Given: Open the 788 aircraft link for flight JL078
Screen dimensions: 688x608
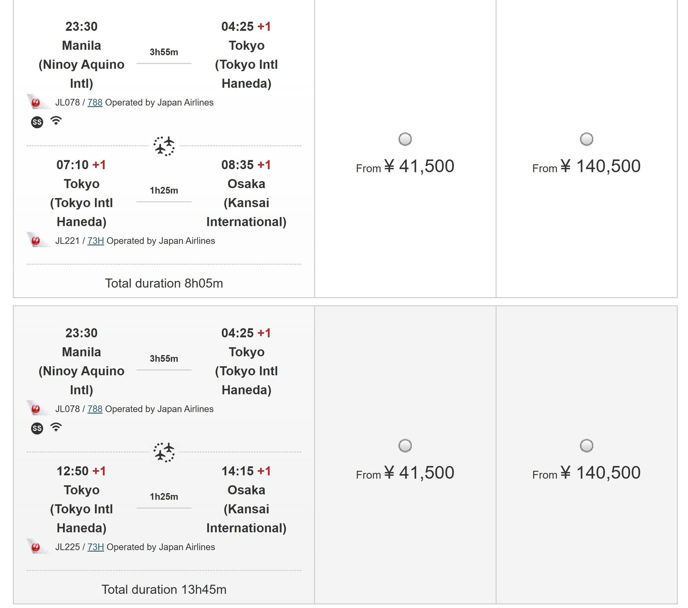Looking at the screenshot, I should (x=95, y=102).
